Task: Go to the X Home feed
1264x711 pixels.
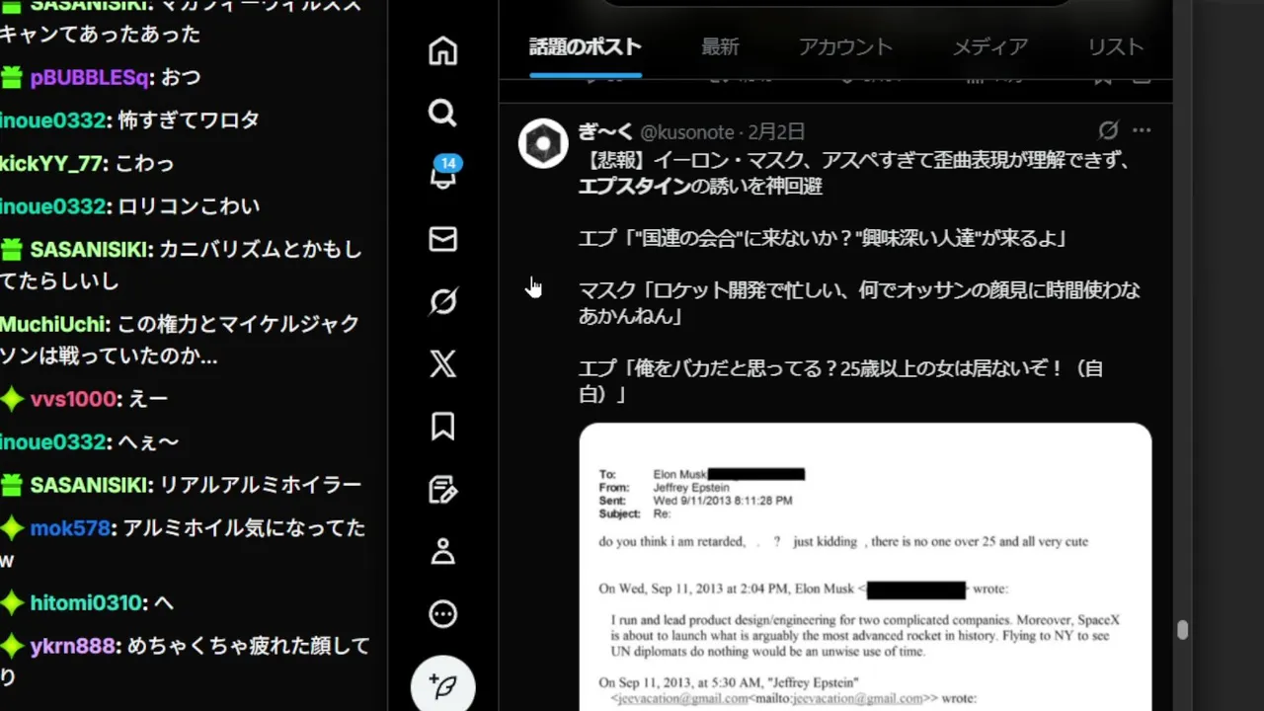Action: [442, 50]
